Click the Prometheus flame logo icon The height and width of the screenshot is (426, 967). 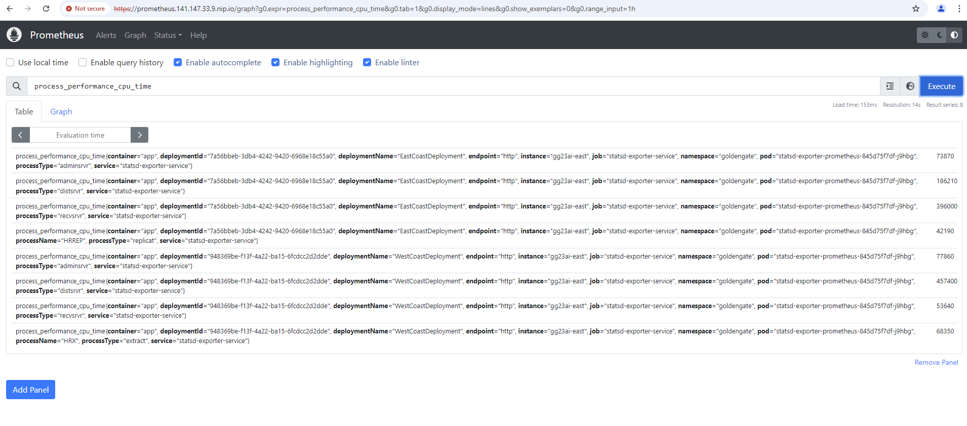pyautogui.click(x=14, y=35)
